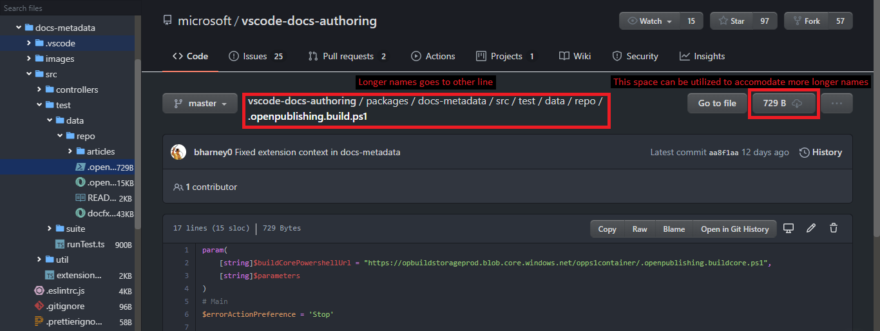Open the Actions tab
This screenshot has width=880, height=331.
click(433, 56)
